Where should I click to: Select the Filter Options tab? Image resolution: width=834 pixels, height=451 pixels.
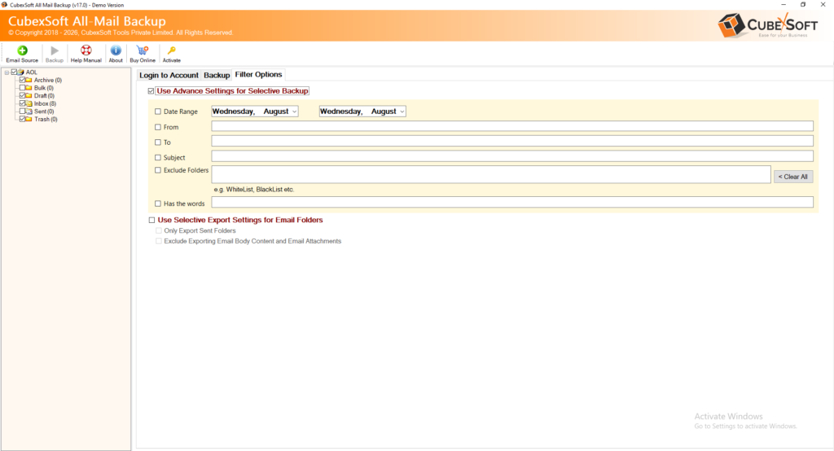pos(258,74)
